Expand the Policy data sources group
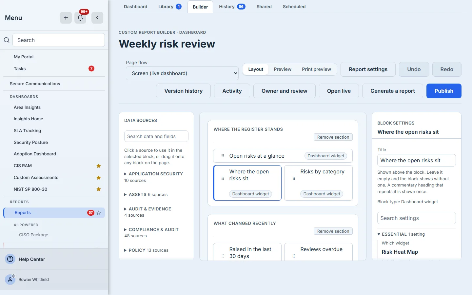Screen dimensions: 472x295 [x=146, y=250]
